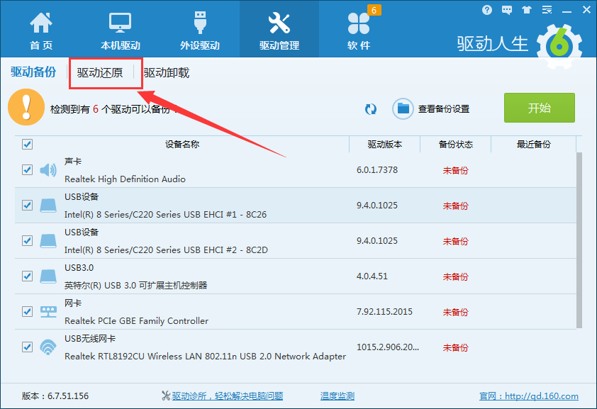Open 查看备份设置 link
Screen dimensions: 597x409
(x=444, y=109)
